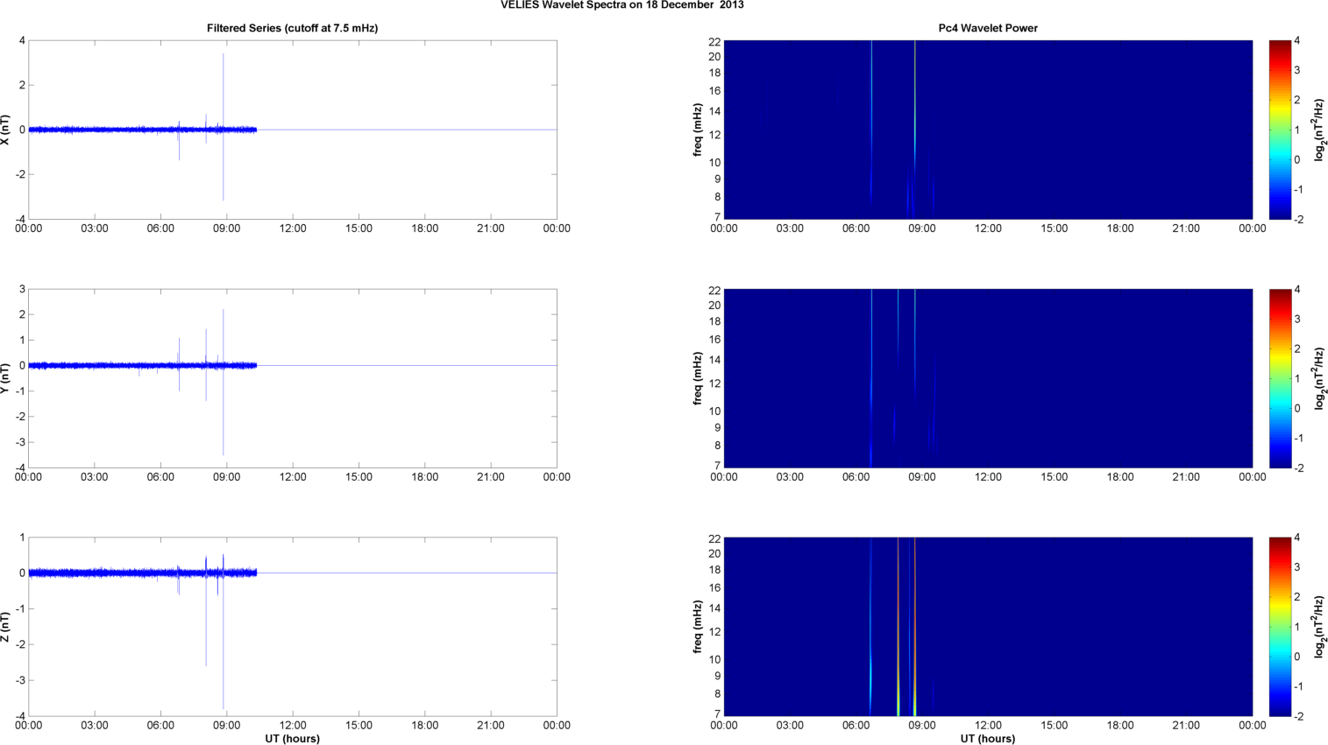Click the 'VELIES Wavelet Spectra' main title

pyautogui.click(x=621, y=5)
